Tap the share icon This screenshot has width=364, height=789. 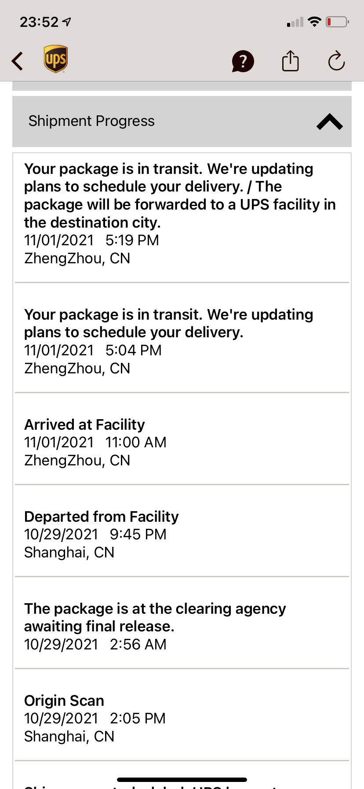(x=290, y=61)
